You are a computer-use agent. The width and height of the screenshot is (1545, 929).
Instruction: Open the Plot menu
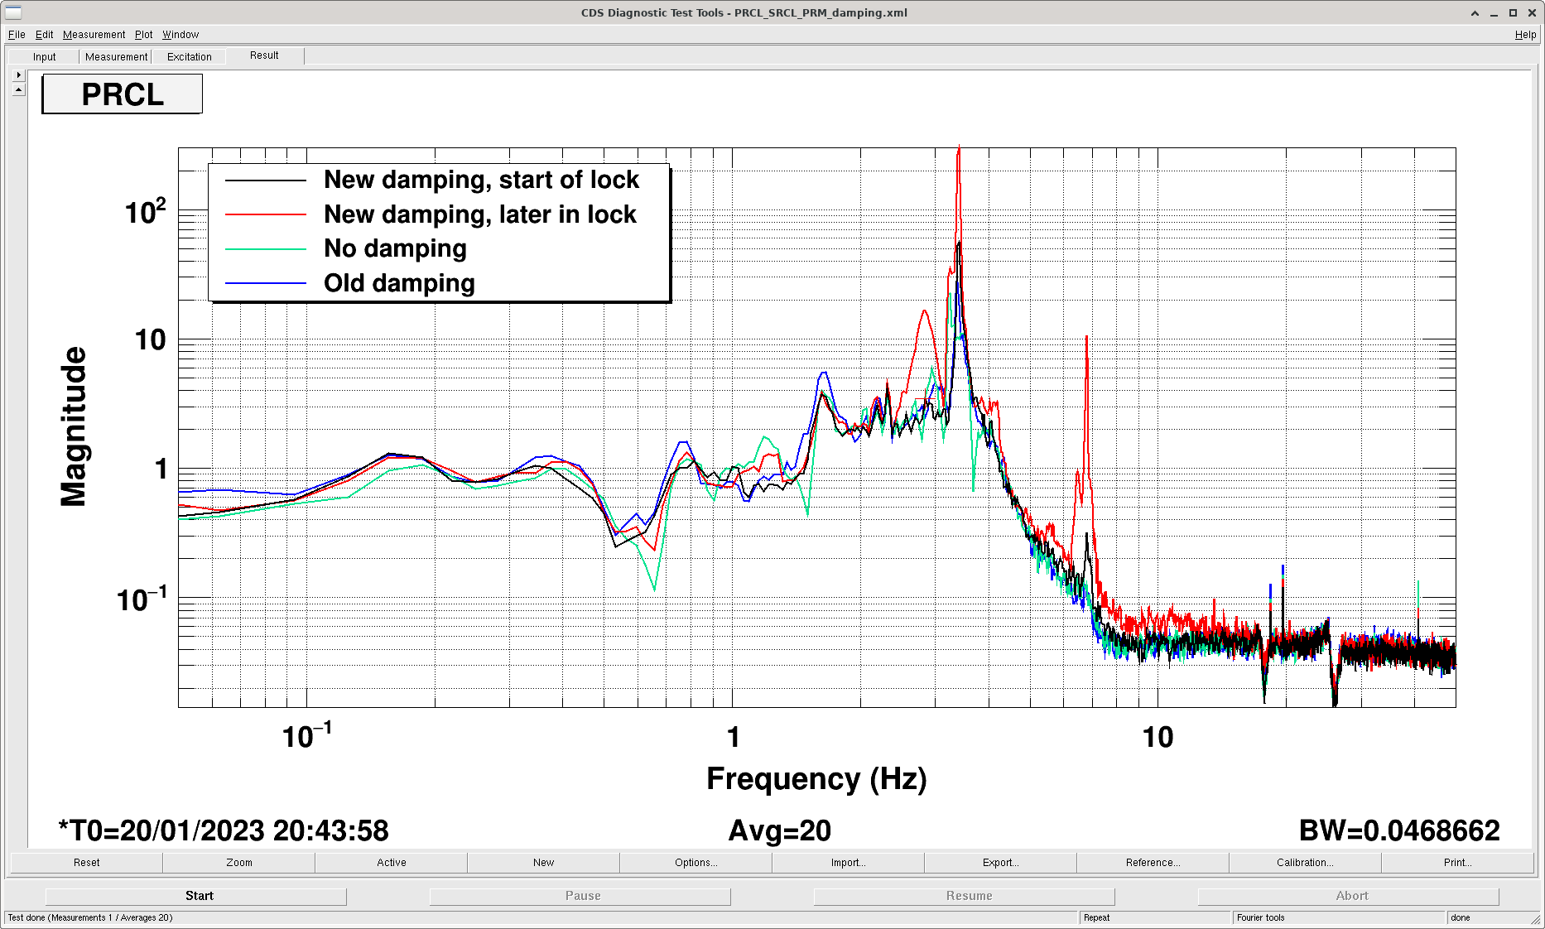[144, 35]
